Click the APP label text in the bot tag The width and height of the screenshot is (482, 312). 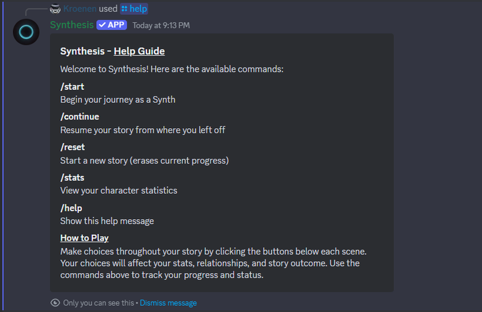click(116, 25)
